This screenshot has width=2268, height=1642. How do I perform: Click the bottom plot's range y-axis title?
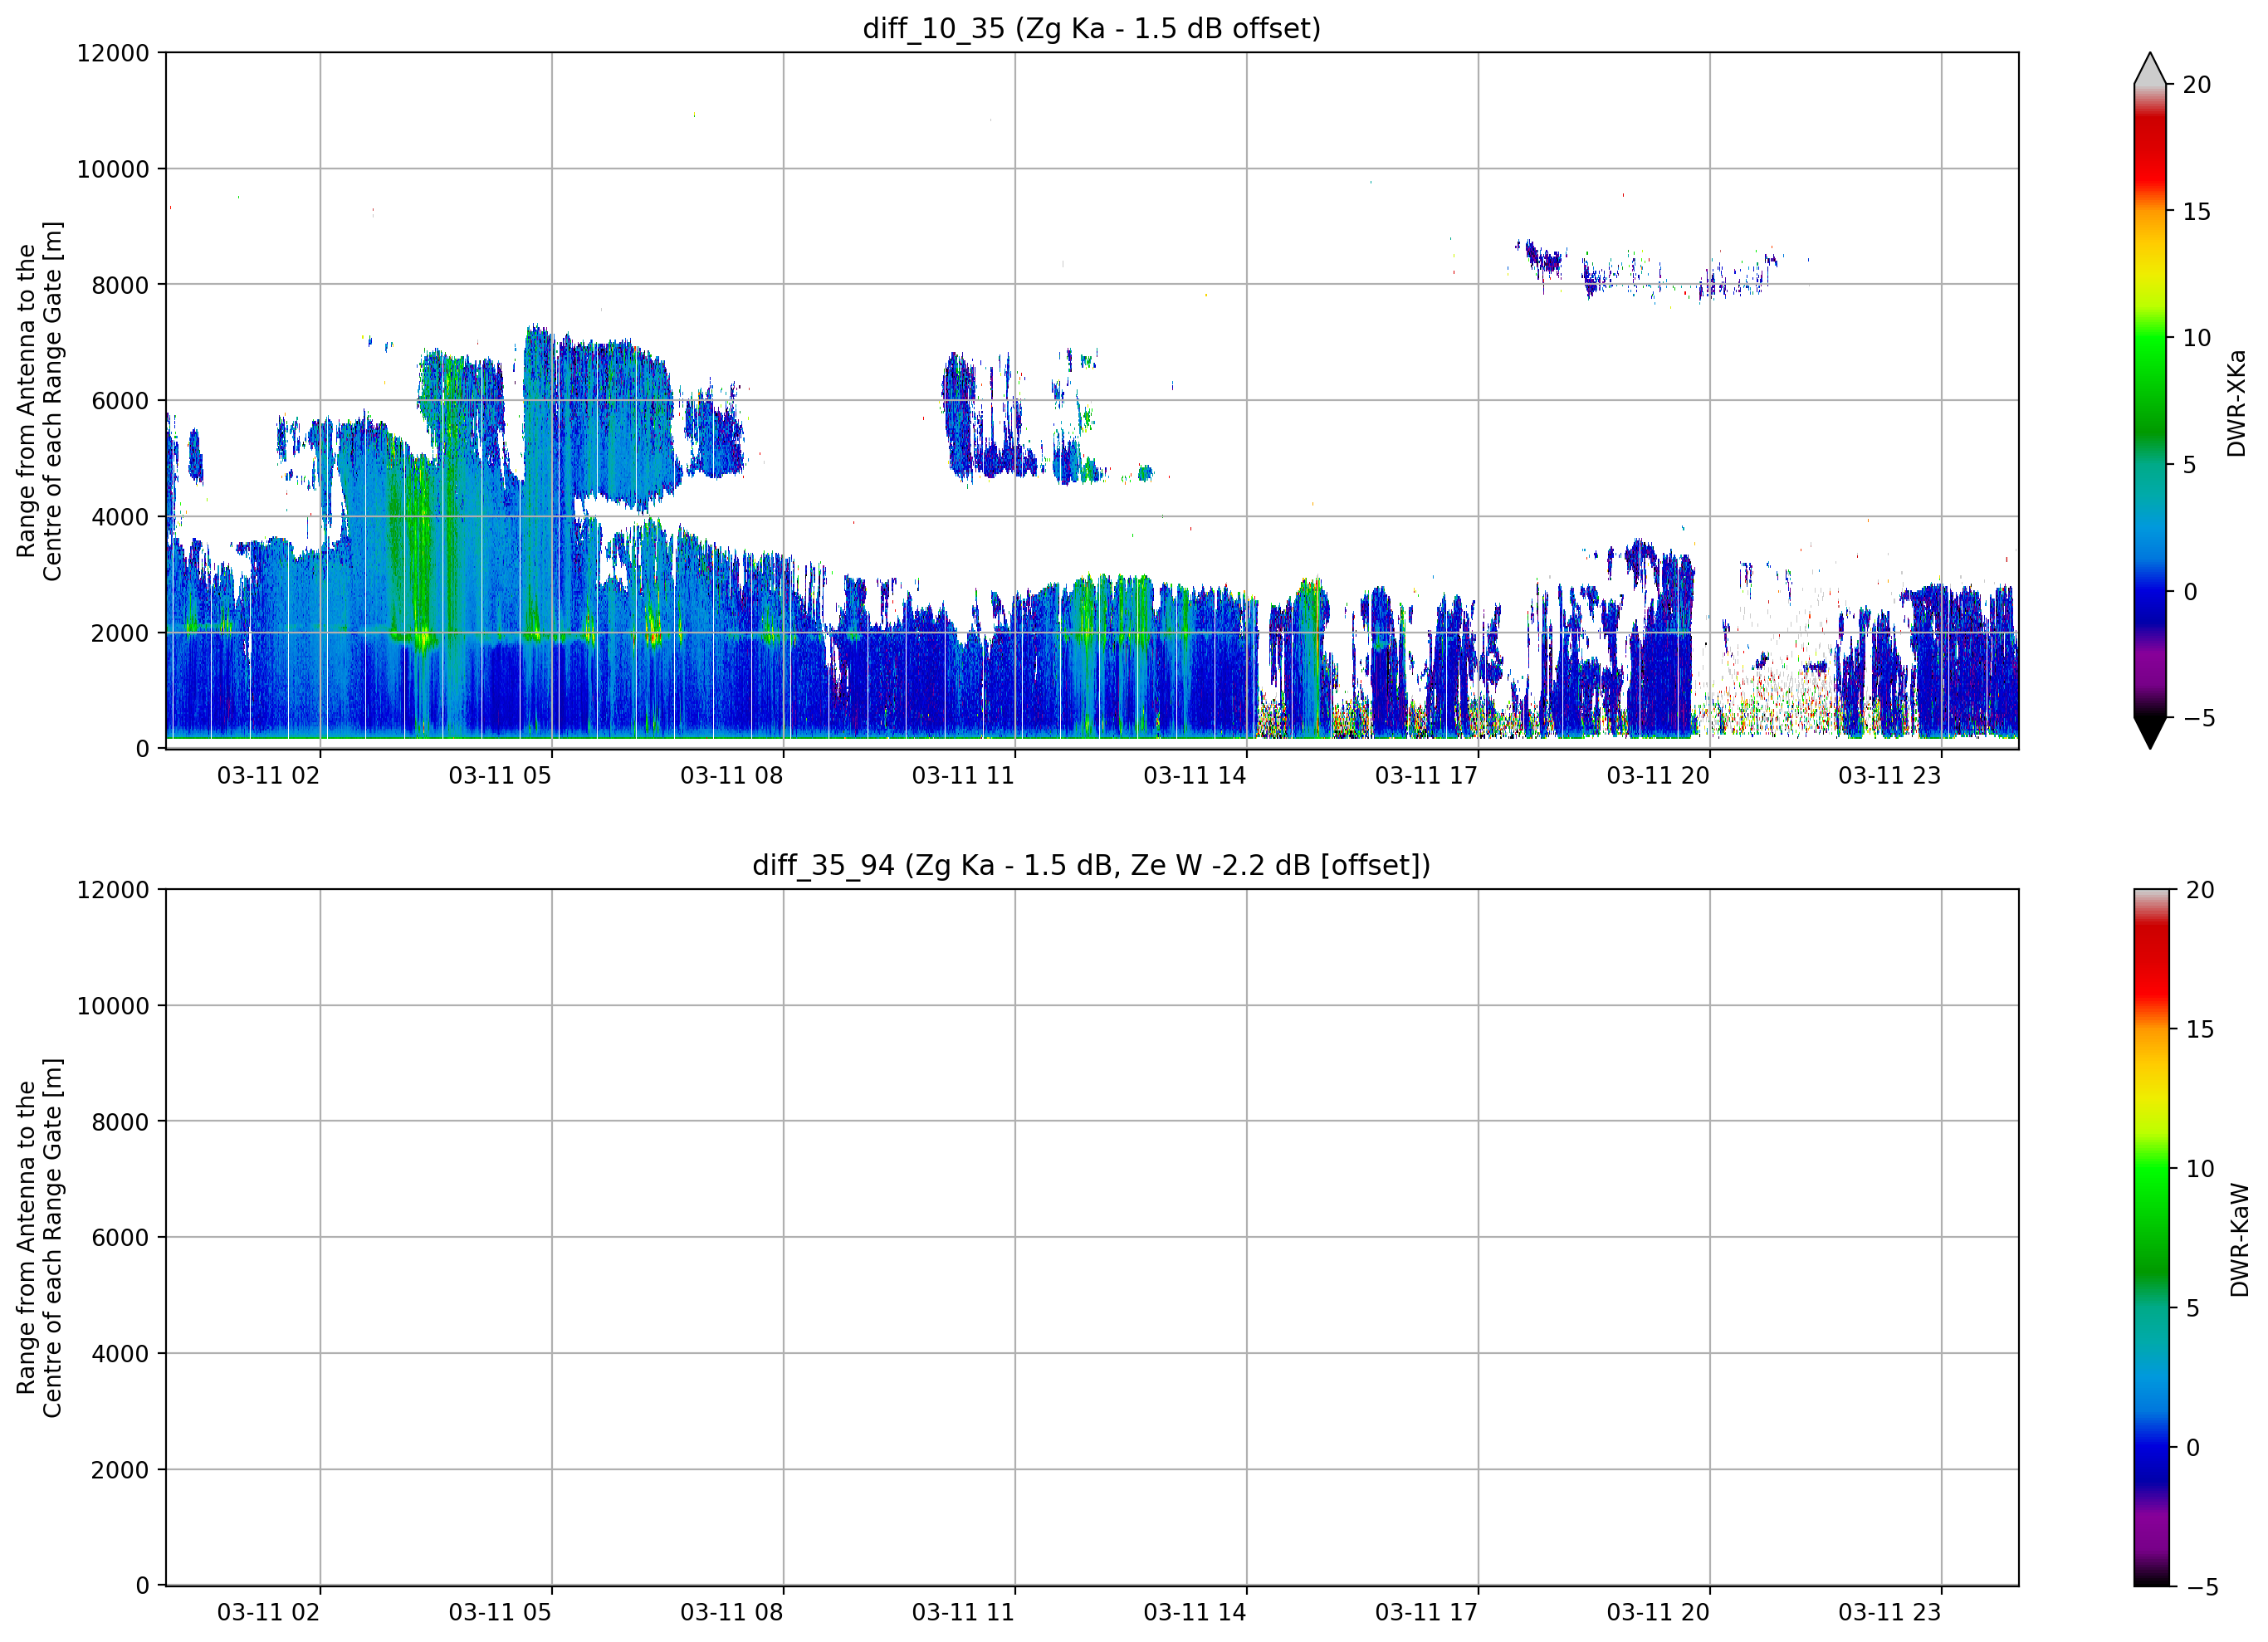40,1237
